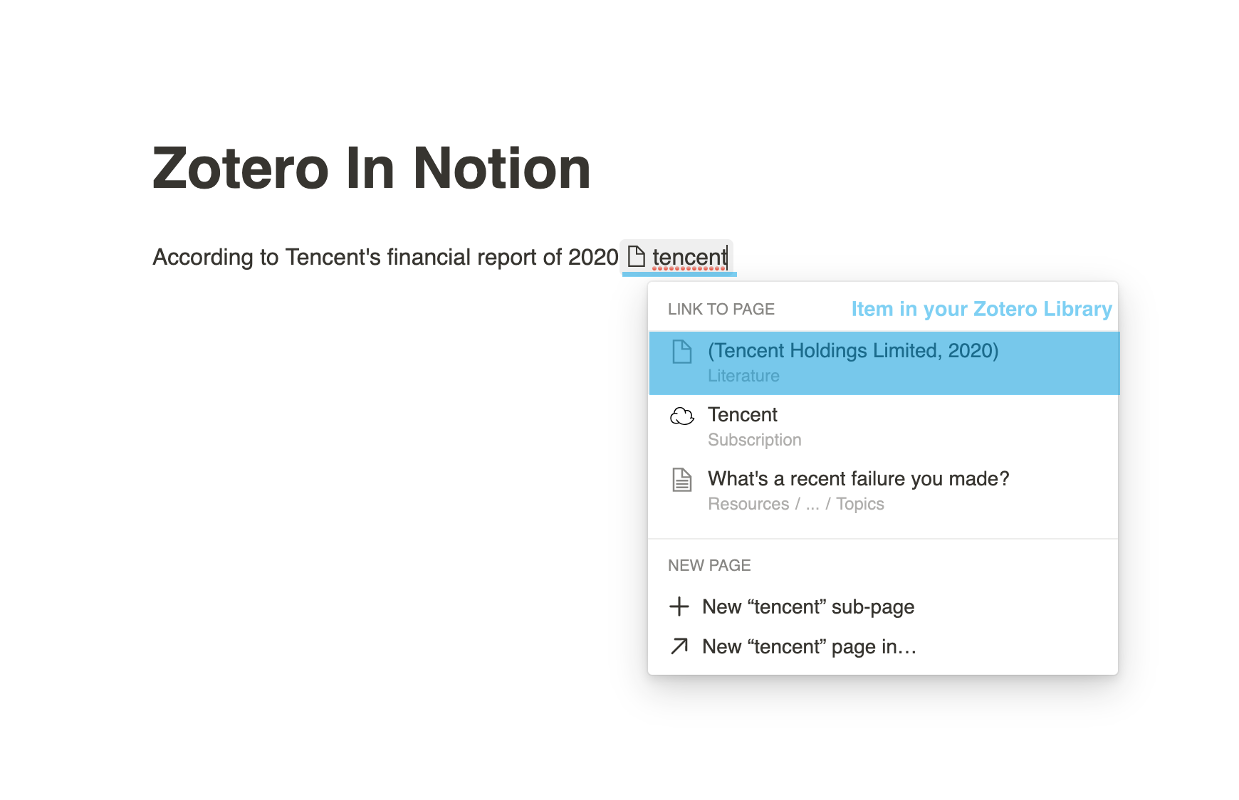This screenshot has width=1239, height=800.
Task: Click the Zotero In Notion page title
Action: click(x=370, y=168)
